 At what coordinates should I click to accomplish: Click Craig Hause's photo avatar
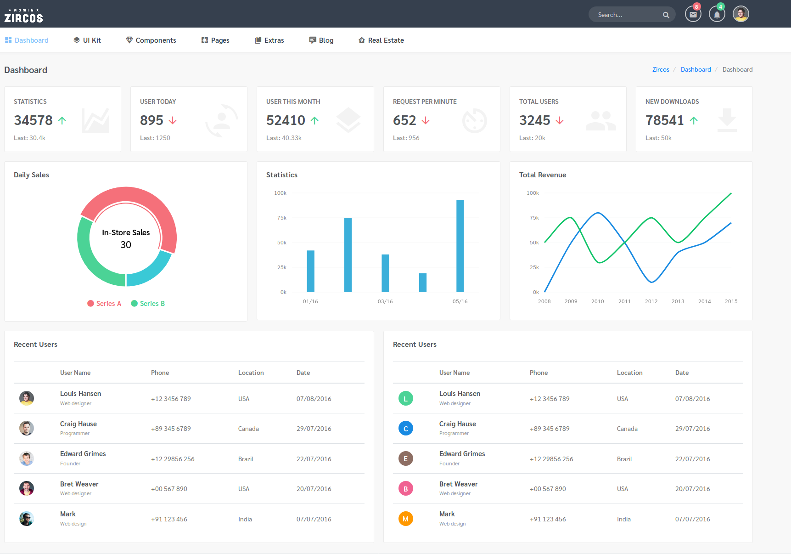[x=27, y=428]
